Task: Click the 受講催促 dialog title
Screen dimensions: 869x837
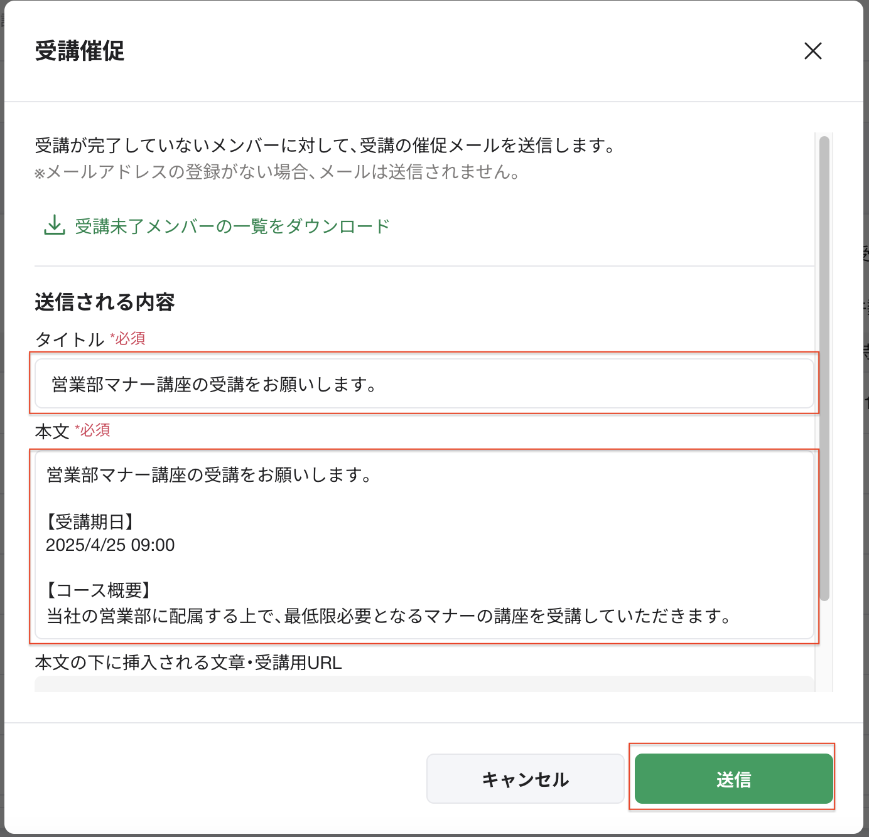Action: click(x=80, y=51)
